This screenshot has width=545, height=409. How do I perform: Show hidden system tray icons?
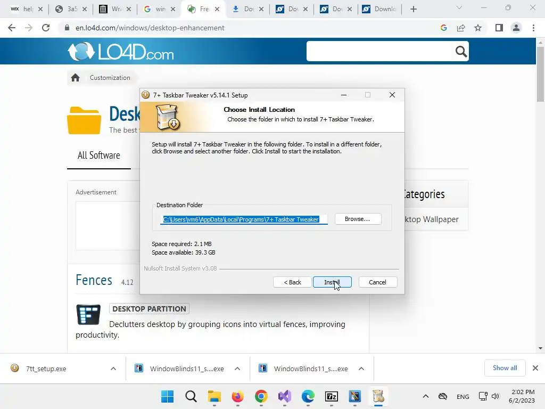(425, 396)
